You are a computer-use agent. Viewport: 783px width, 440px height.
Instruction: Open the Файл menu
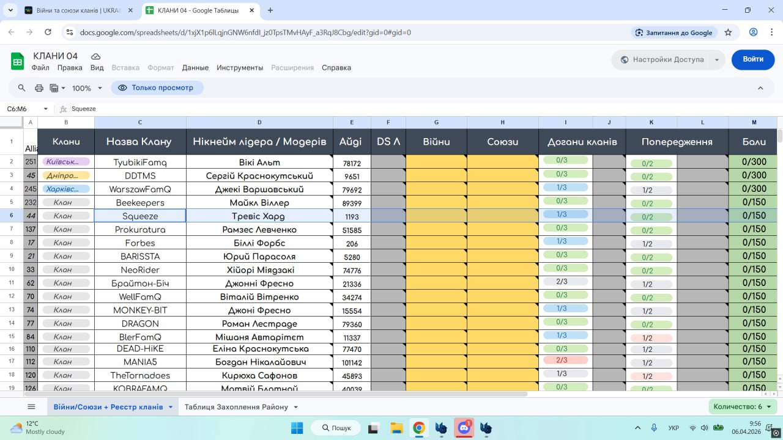click(x=40, y=68)
